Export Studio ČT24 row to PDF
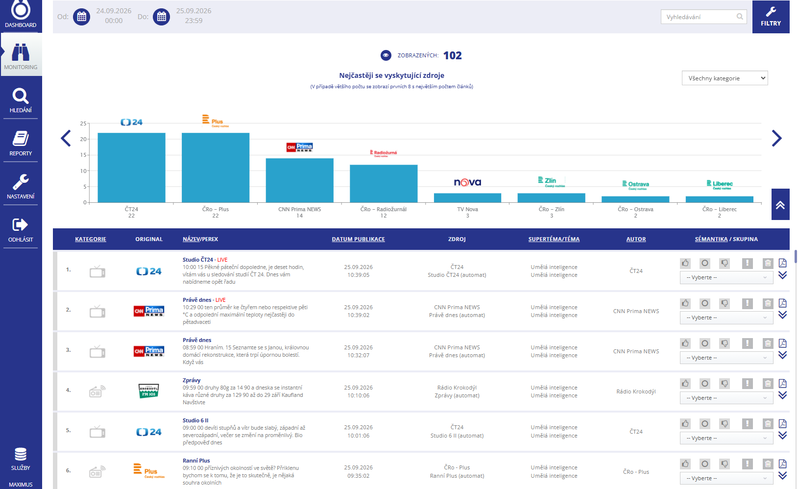This screenshot has width=798, height=489. 782,263
